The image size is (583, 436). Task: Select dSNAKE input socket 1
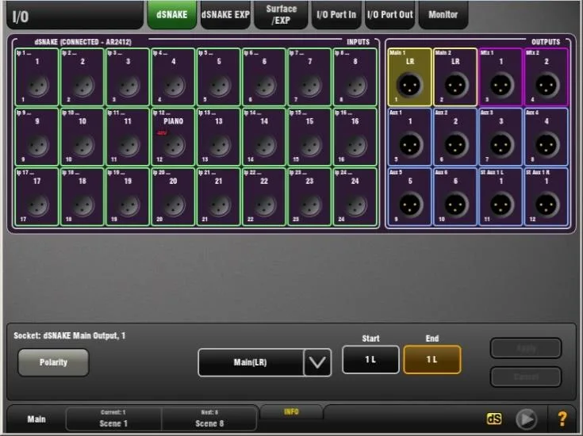tap(36, 78)
